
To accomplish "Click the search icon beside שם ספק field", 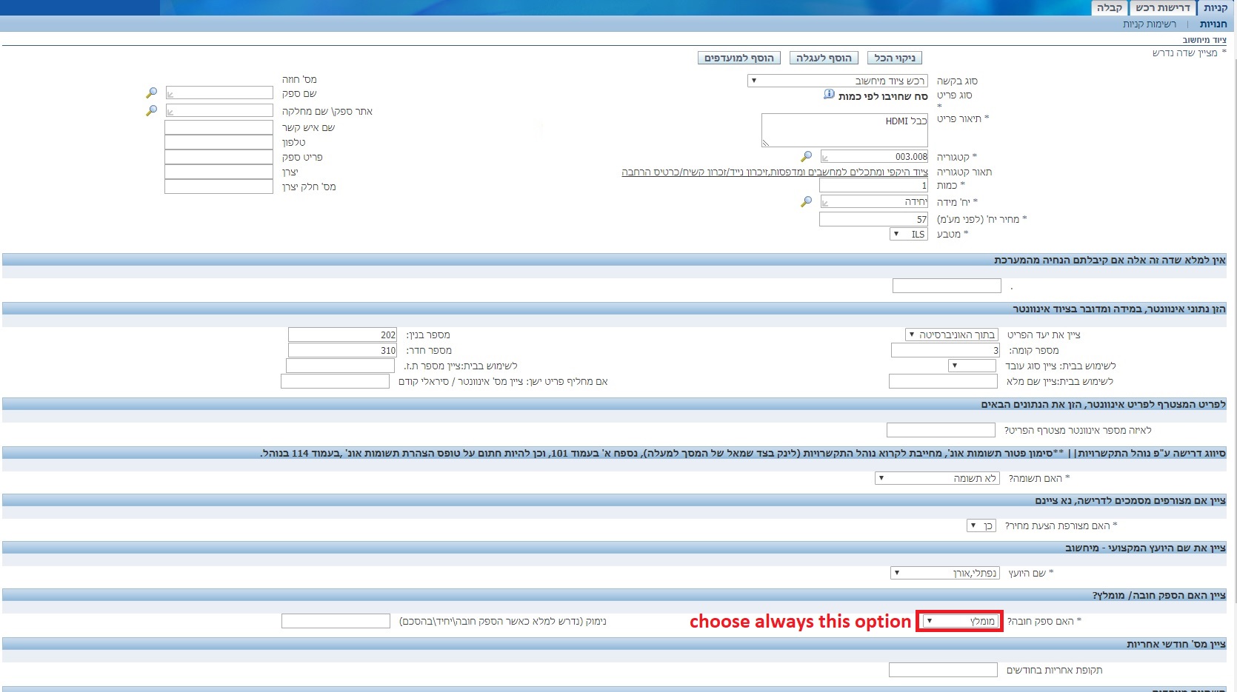I will click(x=151, y=93).
